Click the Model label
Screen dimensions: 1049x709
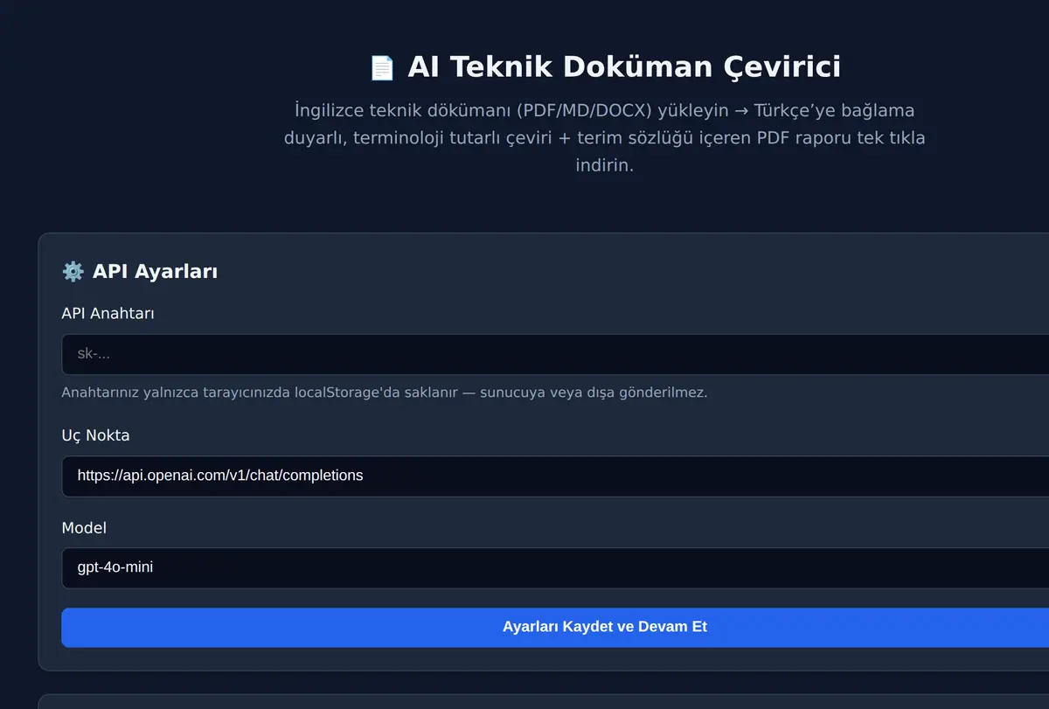[x=84, y=528]
